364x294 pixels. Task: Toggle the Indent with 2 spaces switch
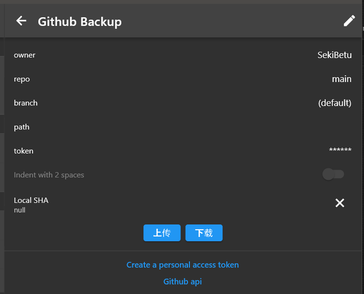[333, 174]
